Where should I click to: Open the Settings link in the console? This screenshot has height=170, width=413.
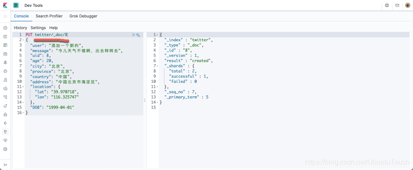(38, 28)
